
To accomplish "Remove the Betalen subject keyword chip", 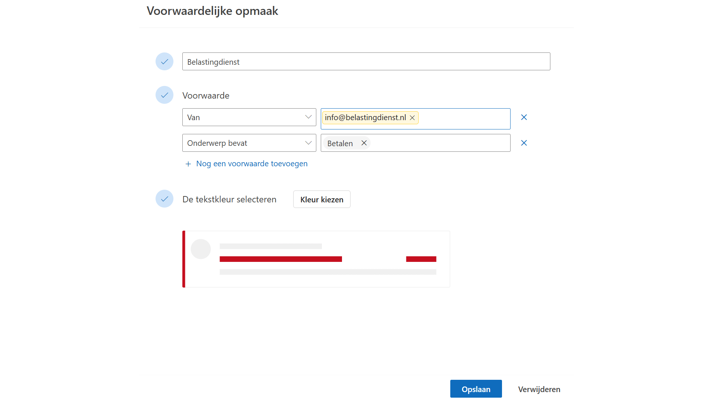I will click(364, 143).
